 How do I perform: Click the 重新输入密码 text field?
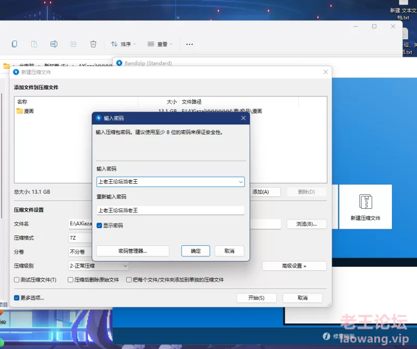(x=170, y=210)
